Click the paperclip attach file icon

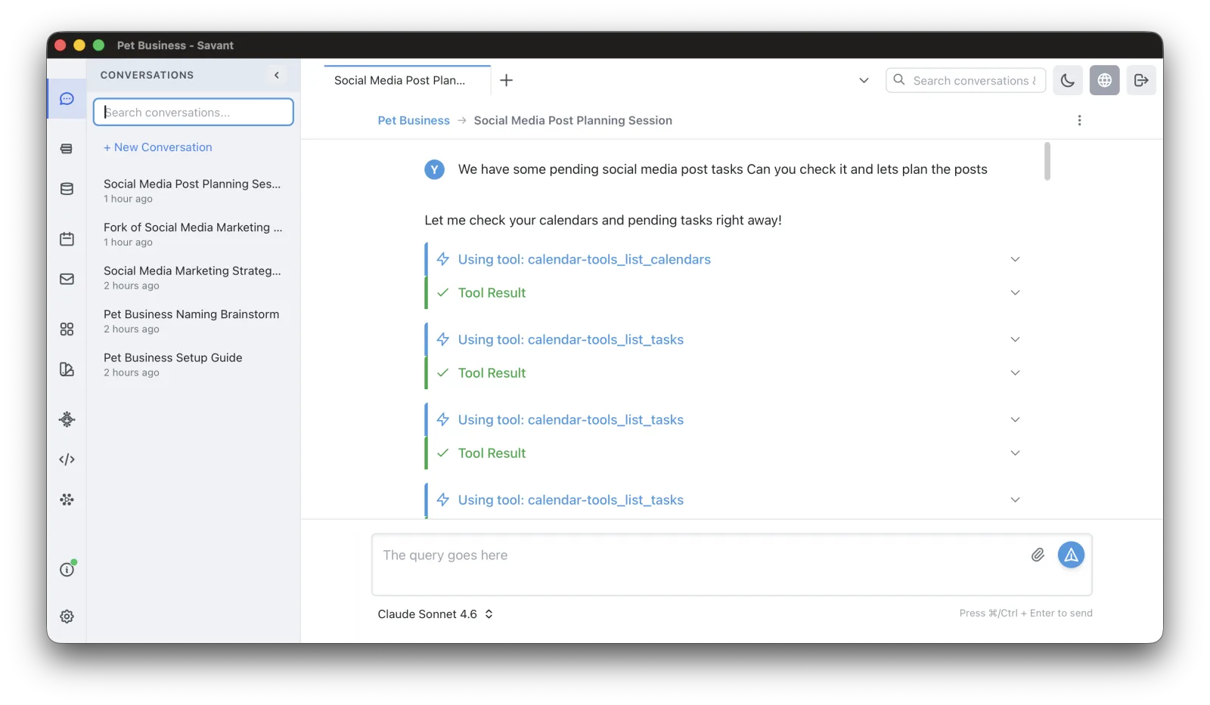1038,555
